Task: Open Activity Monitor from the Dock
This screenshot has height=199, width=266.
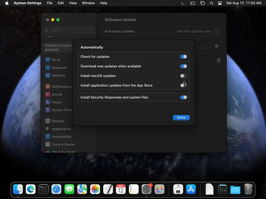Action: [222, 189]
